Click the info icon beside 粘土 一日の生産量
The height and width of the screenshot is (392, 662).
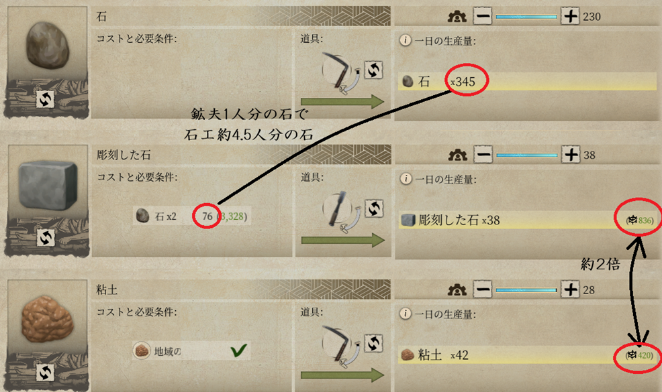(x=406, y=314)
